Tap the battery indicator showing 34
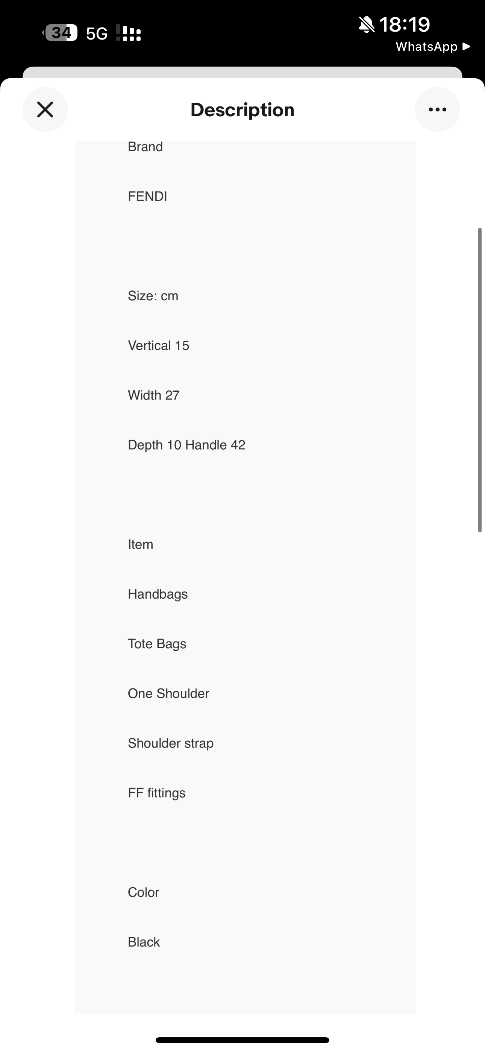The image size is (485, 1052). tap(61, 33)
